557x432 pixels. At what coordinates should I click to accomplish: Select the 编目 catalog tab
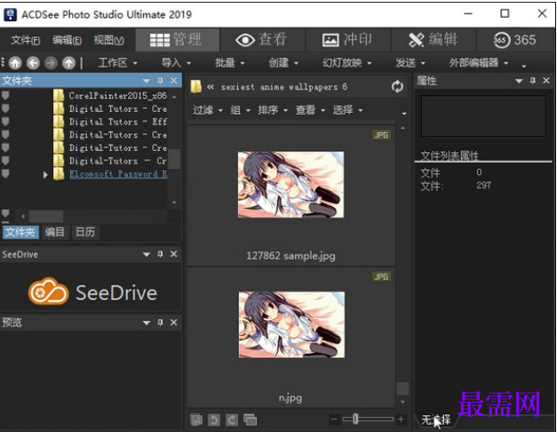click(x=55, y=232)
